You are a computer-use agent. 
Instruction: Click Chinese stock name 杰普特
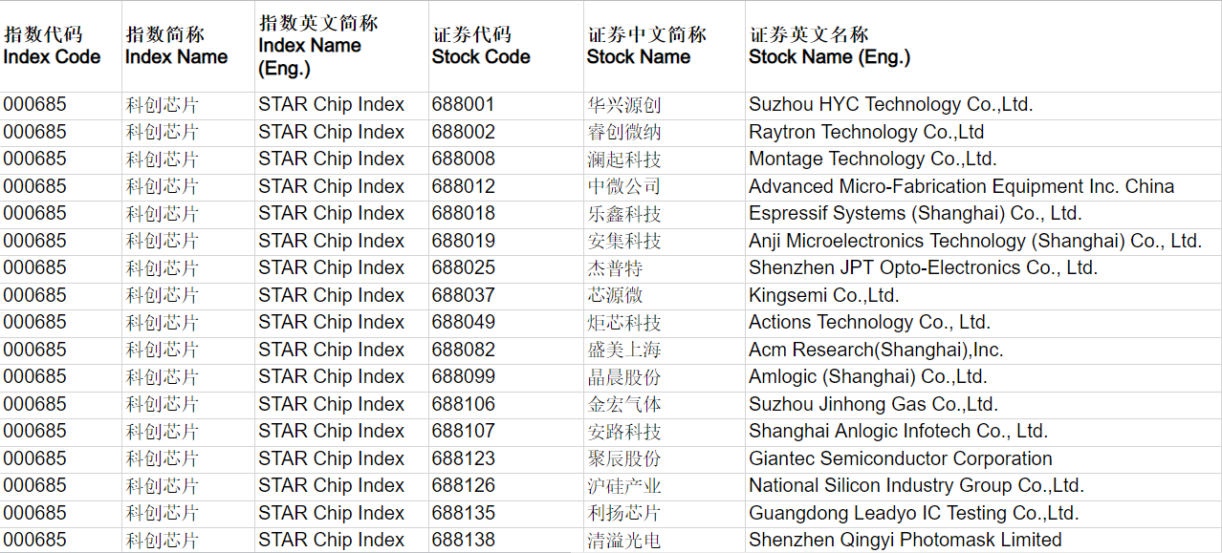pos(615,267)
